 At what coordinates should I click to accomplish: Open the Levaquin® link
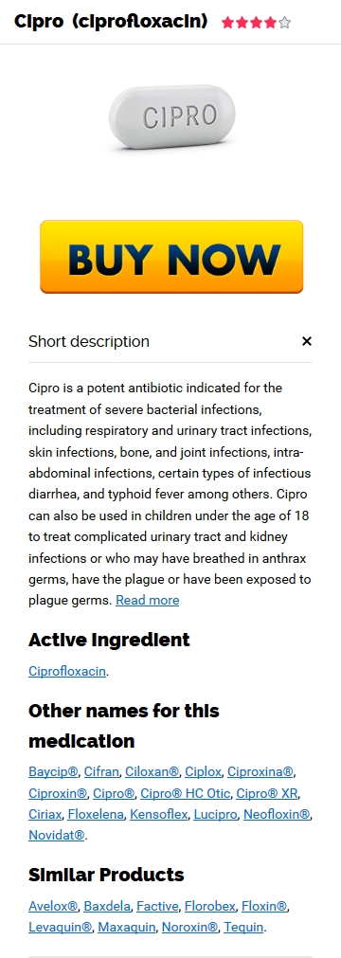coord(60,926)
